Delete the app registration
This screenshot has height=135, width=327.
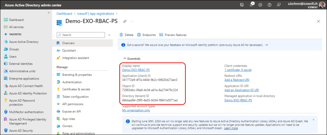point(127,35)
